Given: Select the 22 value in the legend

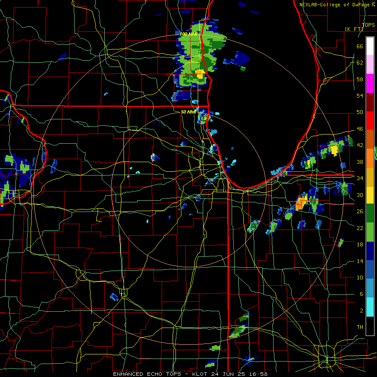Looking at the screenshot, I should 360,228.
